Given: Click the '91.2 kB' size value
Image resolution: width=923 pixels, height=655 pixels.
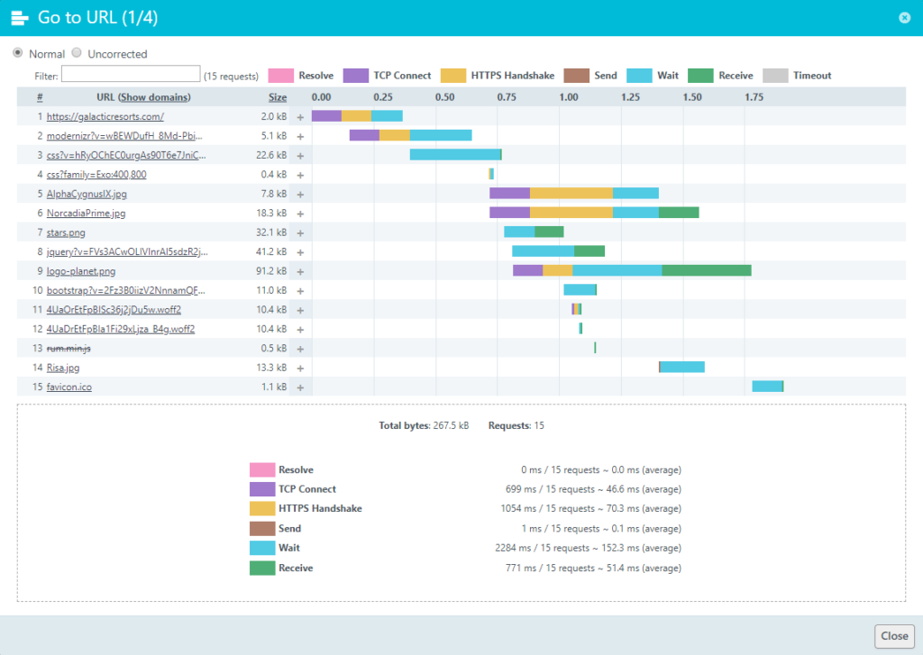Looking at the screenshot, I should point(271,271).
